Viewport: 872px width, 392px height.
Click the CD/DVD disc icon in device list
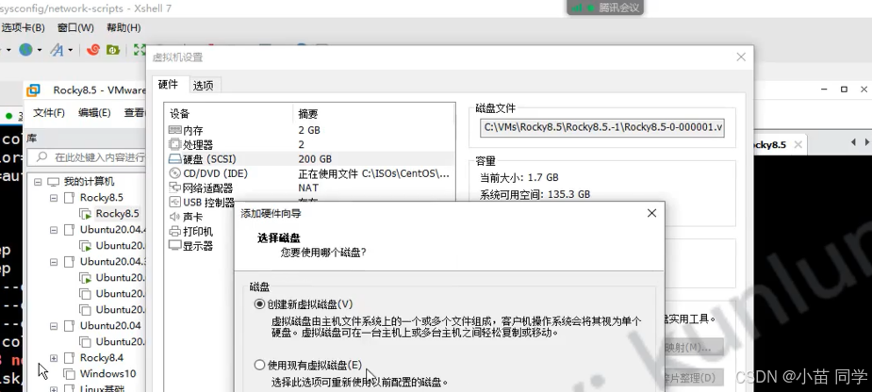point(174,173)
